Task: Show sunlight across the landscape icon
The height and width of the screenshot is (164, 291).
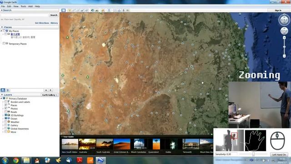Action: tap(97, 10)
